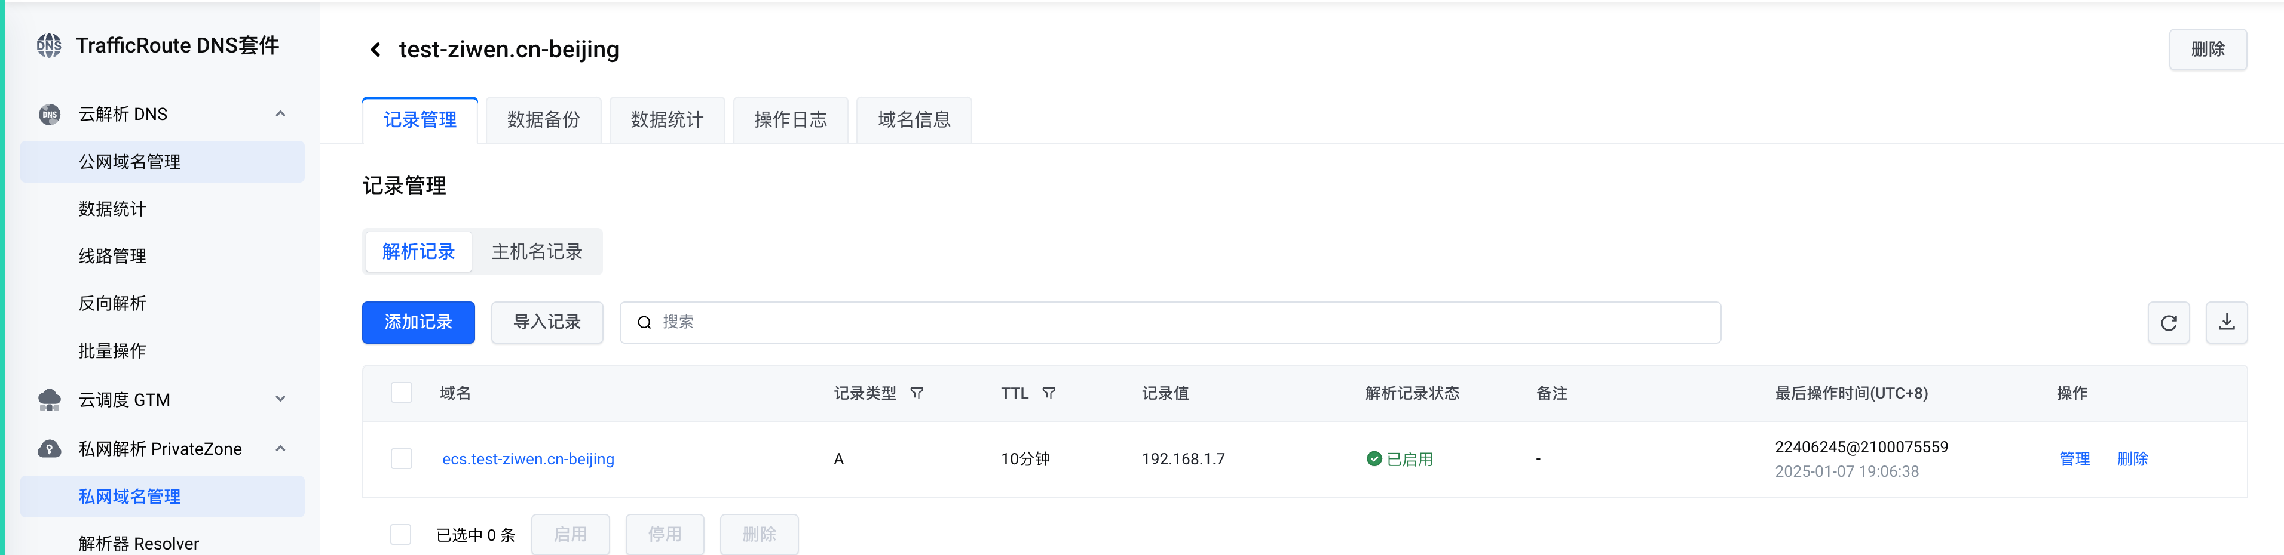Click the refresh records icon
The width and height of the screenshot is (2284, 555).
coord(2168,323)
